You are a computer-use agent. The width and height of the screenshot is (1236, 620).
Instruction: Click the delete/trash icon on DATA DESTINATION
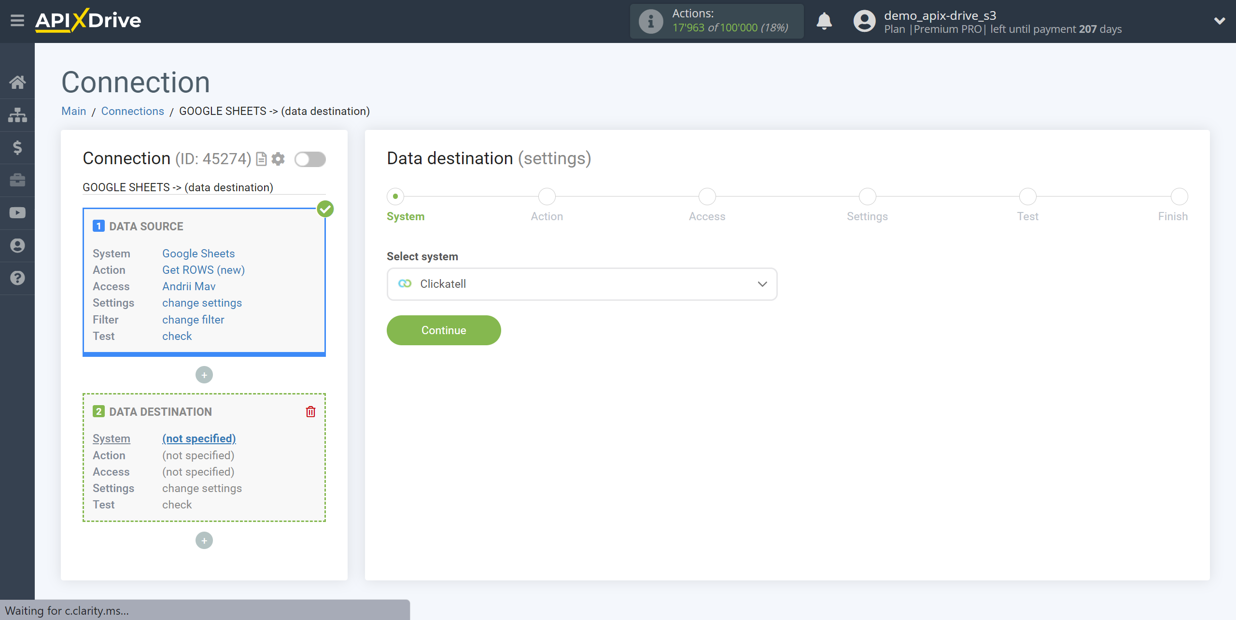(x=310, y=411)
